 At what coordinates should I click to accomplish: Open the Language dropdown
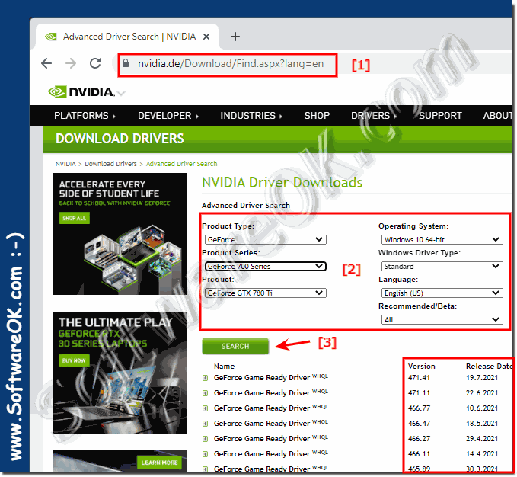442,293
